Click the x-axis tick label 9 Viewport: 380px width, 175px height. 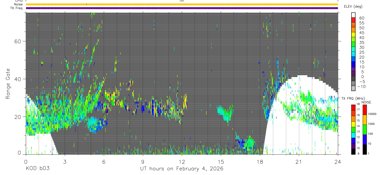pyautogui.click(x=143, y=161)
